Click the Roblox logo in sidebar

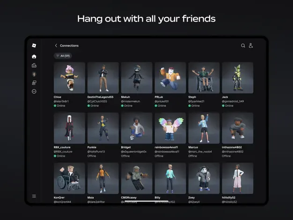click(34, 45)
